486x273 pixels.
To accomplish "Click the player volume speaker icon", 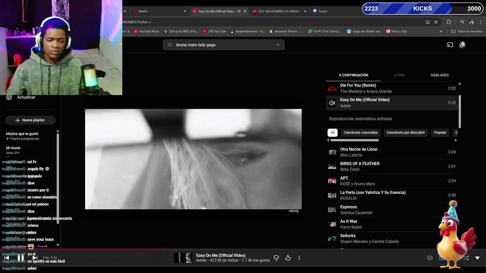I will pyautogui.click(x=429, y=258).
